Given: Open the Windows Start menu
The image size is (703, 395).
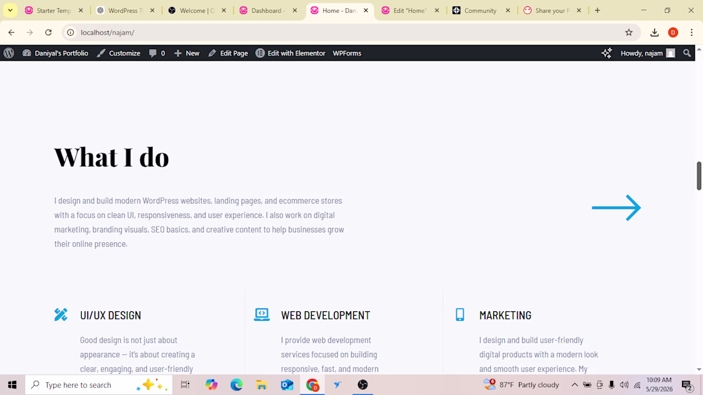Looking at the screenshot, I should click(12, 385).
